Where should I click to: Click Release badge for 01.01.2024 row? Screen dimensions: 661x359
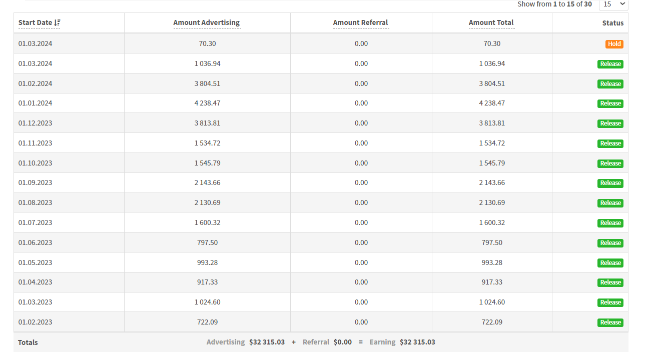610,103
